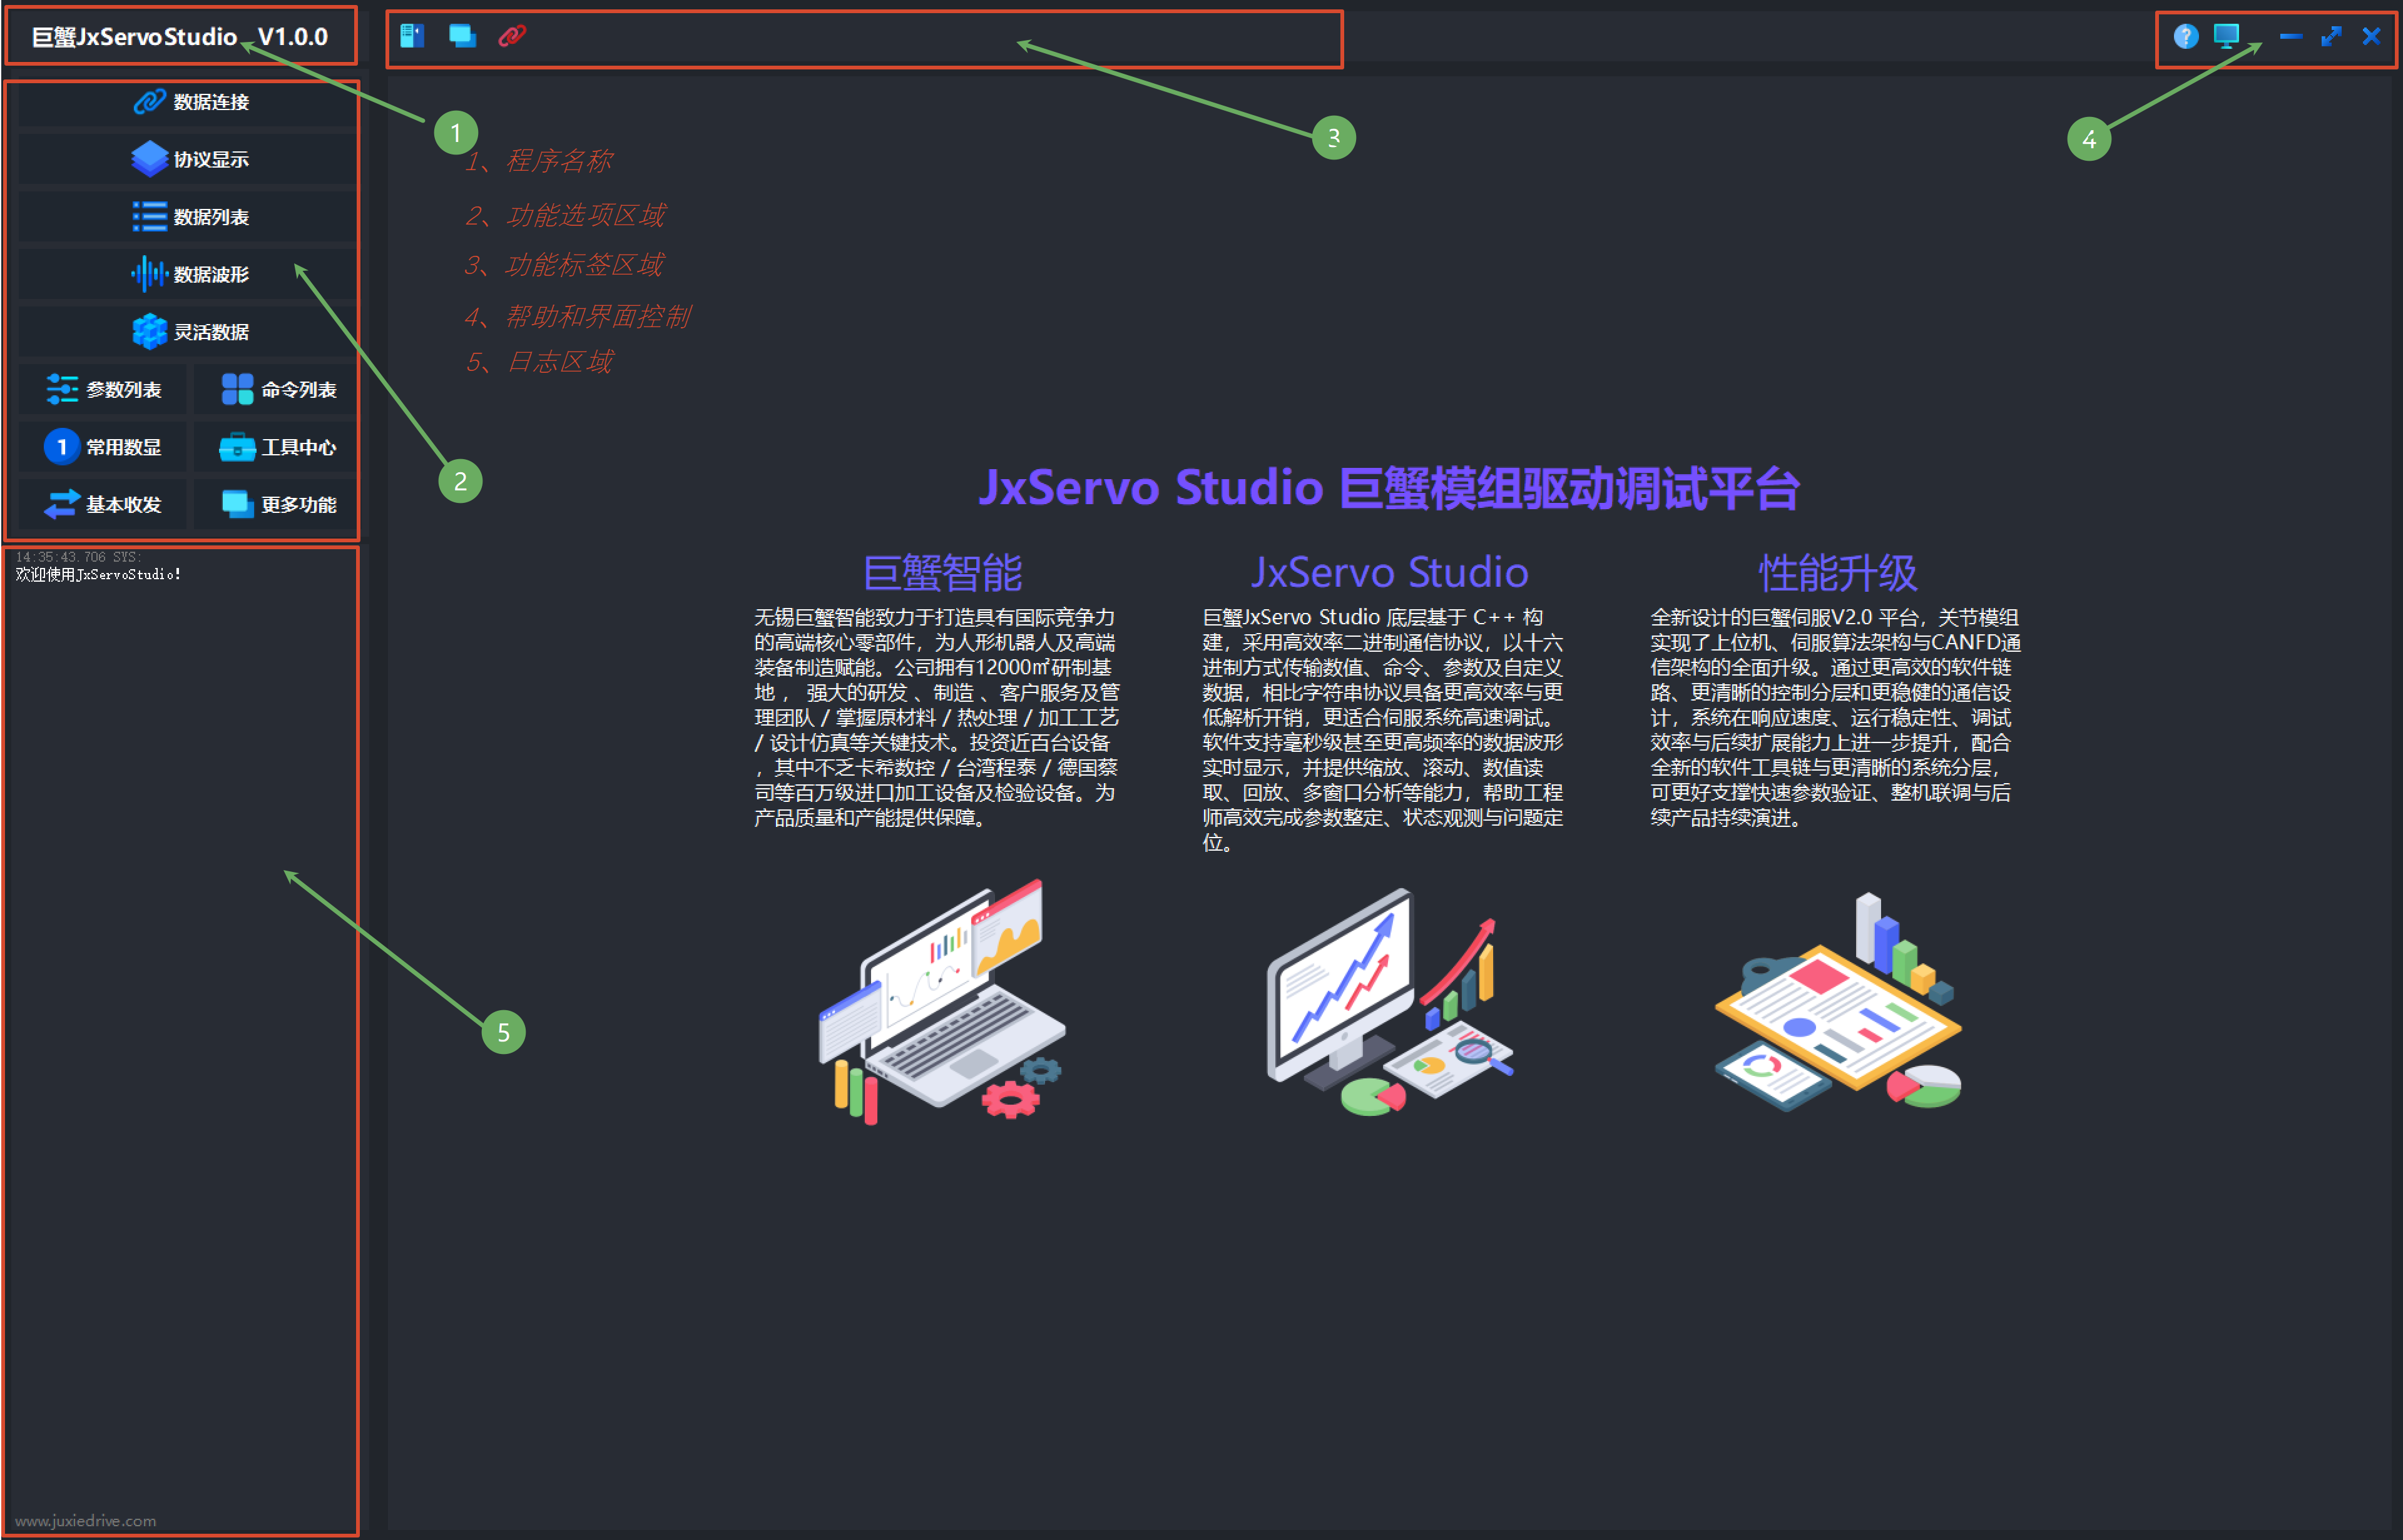Click the log timestamp 14:35:43.706 SYS:
The image size is (2403, 1540).
[x=78, y=557]
